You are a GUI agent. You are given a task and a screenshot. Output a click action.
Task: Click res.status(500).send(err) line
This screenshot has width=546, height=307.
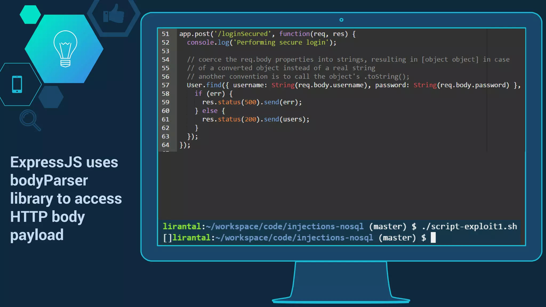click(252, 102)
